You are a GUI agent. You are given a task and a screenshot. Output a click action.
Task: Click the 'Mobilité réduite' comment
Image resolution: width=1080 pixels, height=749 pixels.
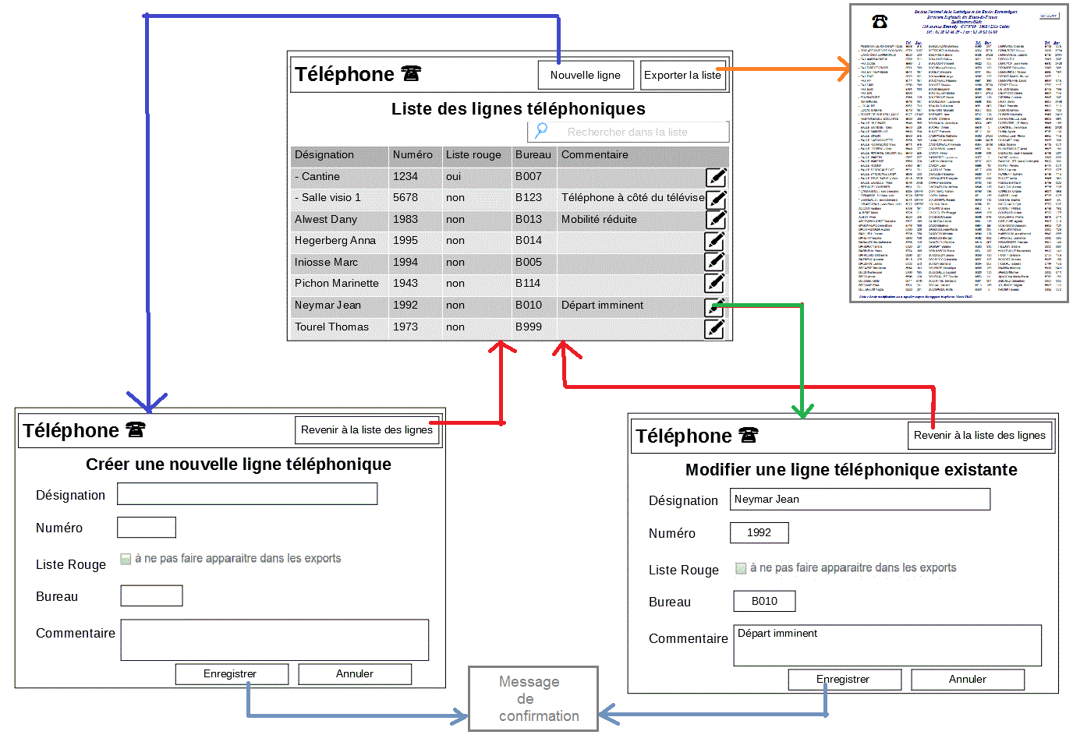click(599, 219)
